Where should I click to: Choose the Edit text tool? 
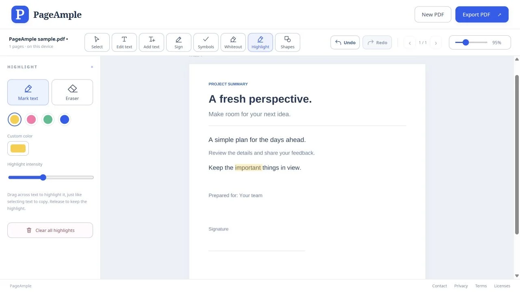pos(124,42)
